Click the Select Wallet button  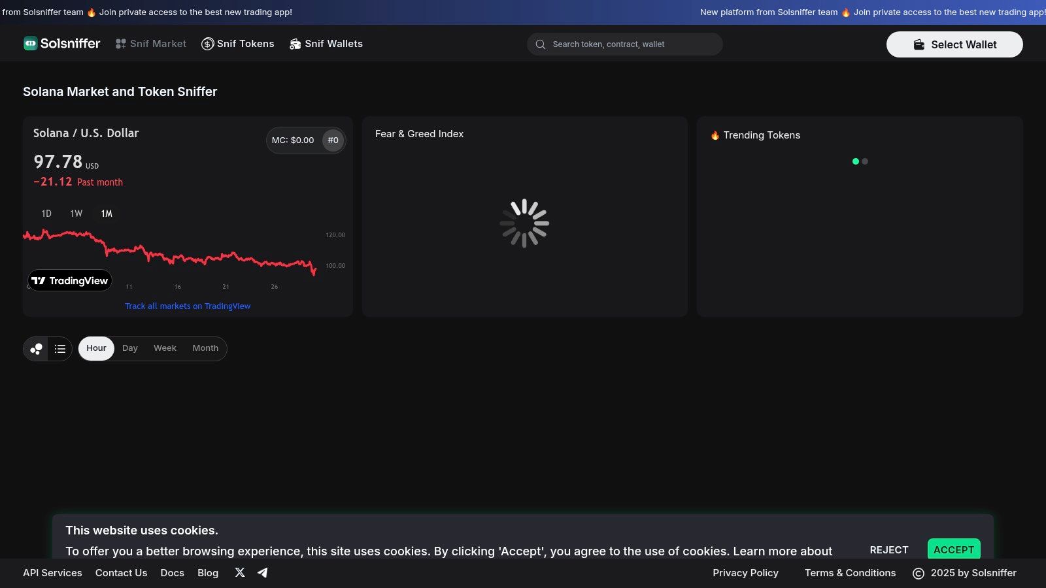[x=954, y=44]
